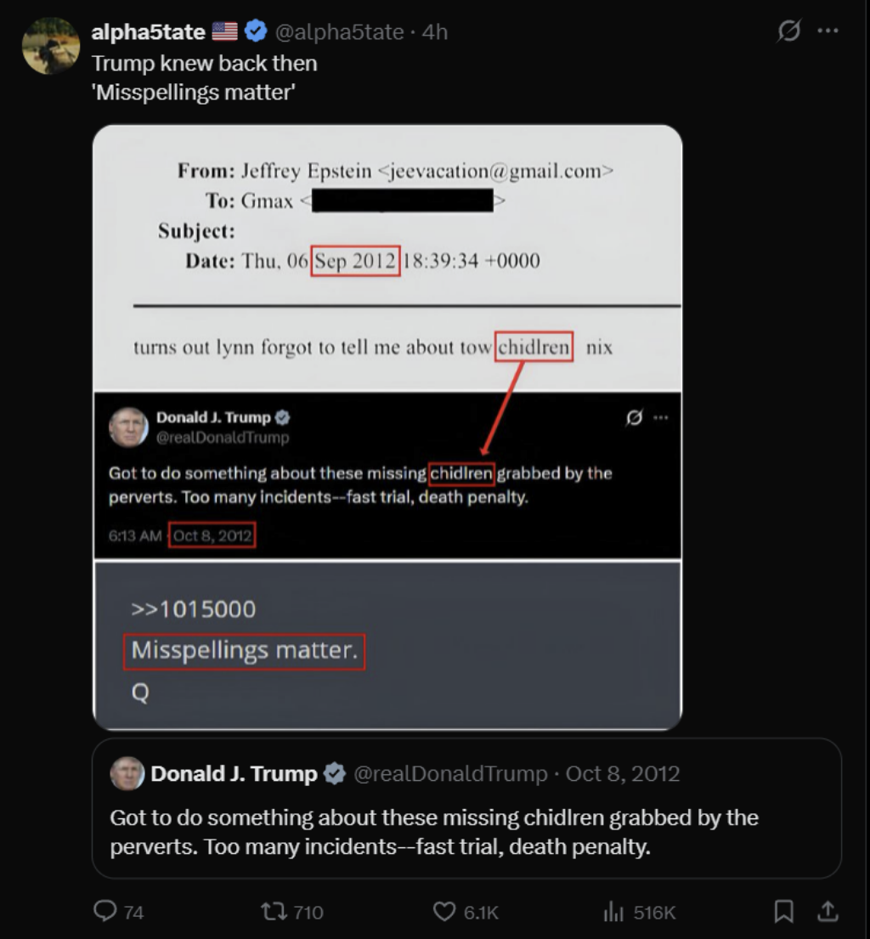This screenshot has width=870, height=939.
Task: Open the three-dot more options menu
Action: click(x=828, y=31)
